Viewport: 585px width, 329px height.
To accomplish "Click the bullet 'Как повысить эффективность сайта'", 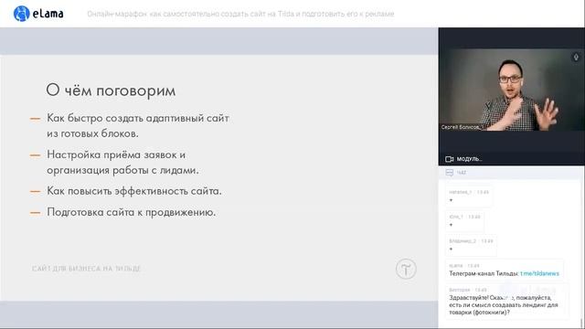I will click(134, 191).
